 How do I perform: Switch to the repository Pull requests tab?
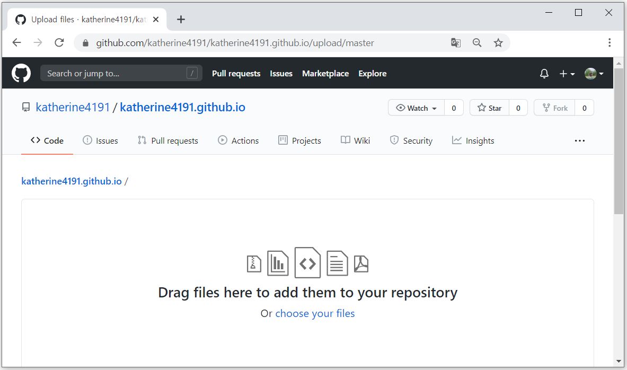168,141
